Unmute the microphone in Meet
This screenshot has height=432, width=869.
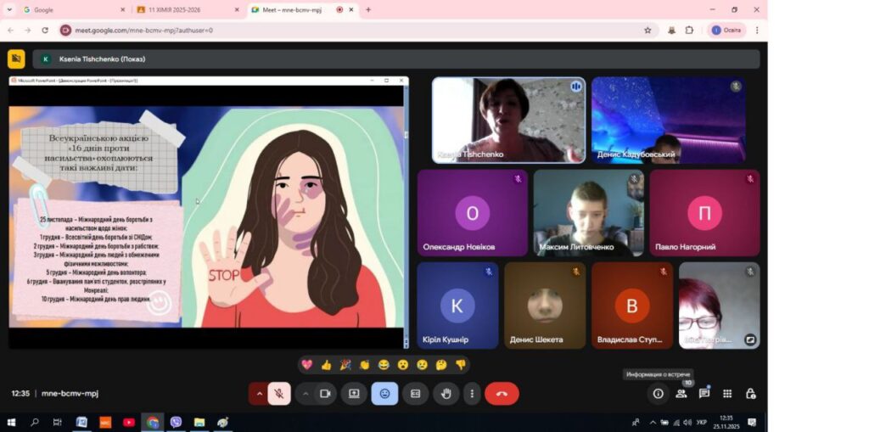279,394
